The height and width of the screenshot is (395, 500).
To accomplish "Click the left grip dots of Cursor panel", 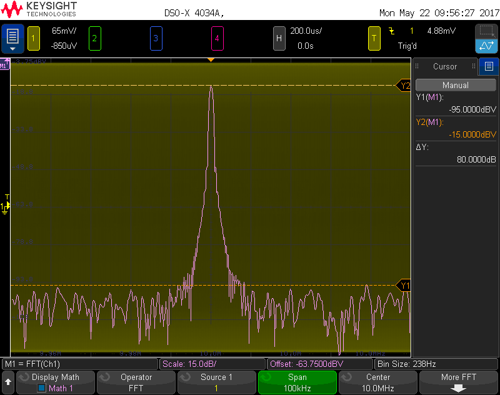I will pos(417,66).
